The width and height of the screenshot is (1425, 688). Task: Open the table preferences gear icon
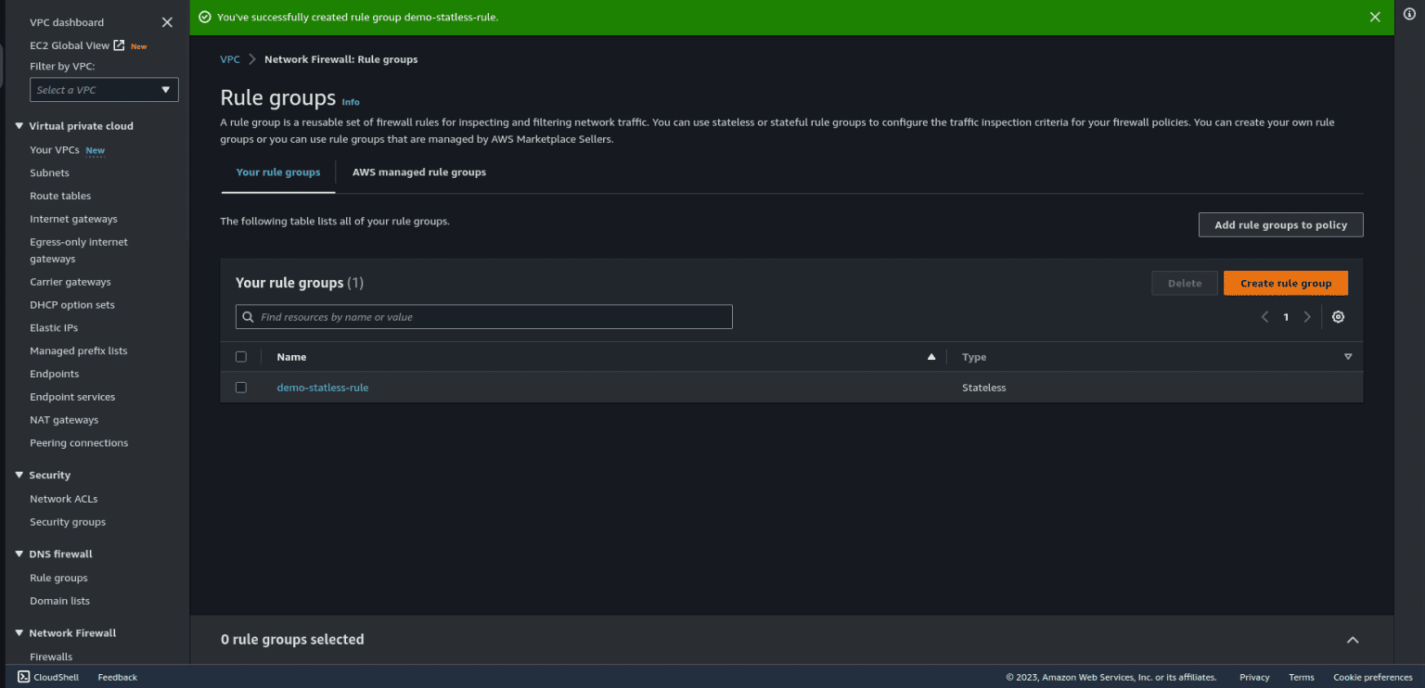click(1338, 317)
